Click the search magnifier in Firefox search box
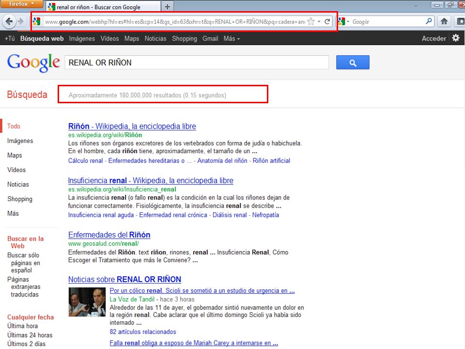 (429, 21)
